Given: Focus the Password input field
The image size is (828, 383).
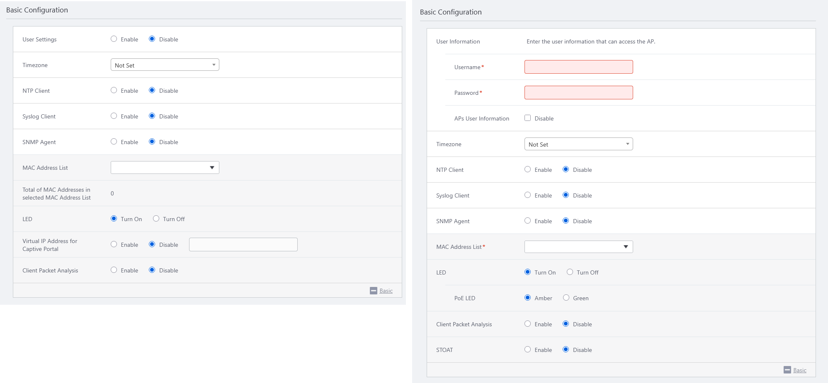Looking at the screenshot, I should 578,93.
